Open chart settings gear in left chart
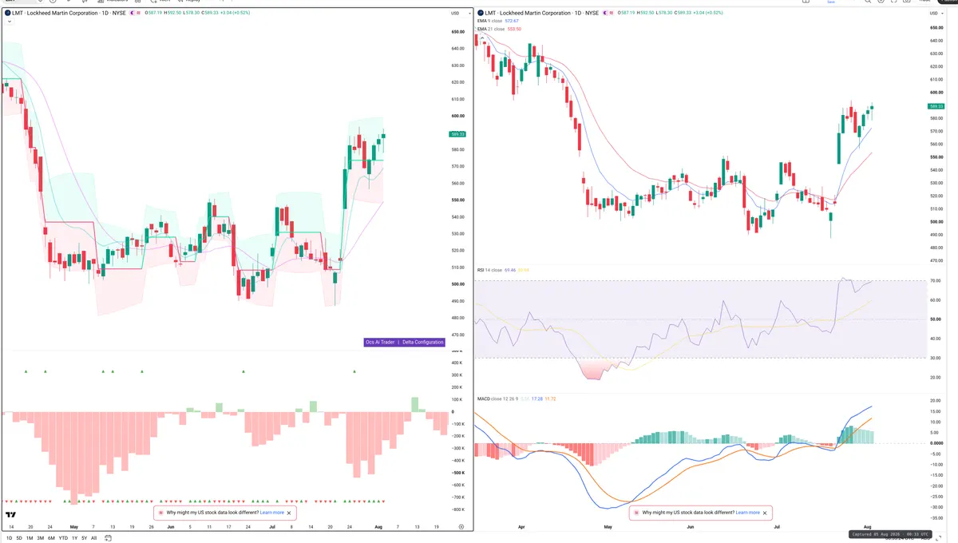 click(461, 527)
